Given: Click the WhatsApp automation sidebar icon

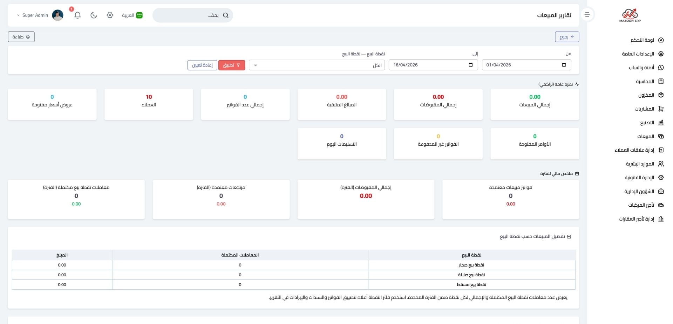Looking at the screenshot, I should tap(661, 68).
